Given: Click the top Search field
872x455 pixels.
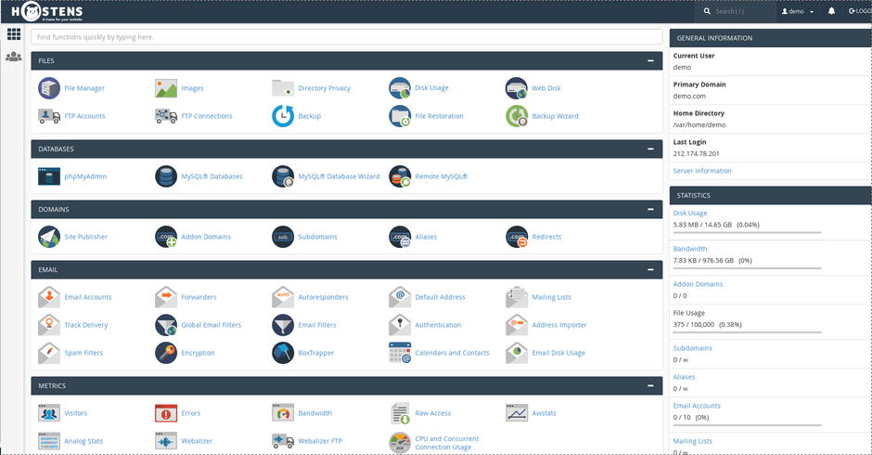Looking at the screenshot, I should (x=736, y=11).
